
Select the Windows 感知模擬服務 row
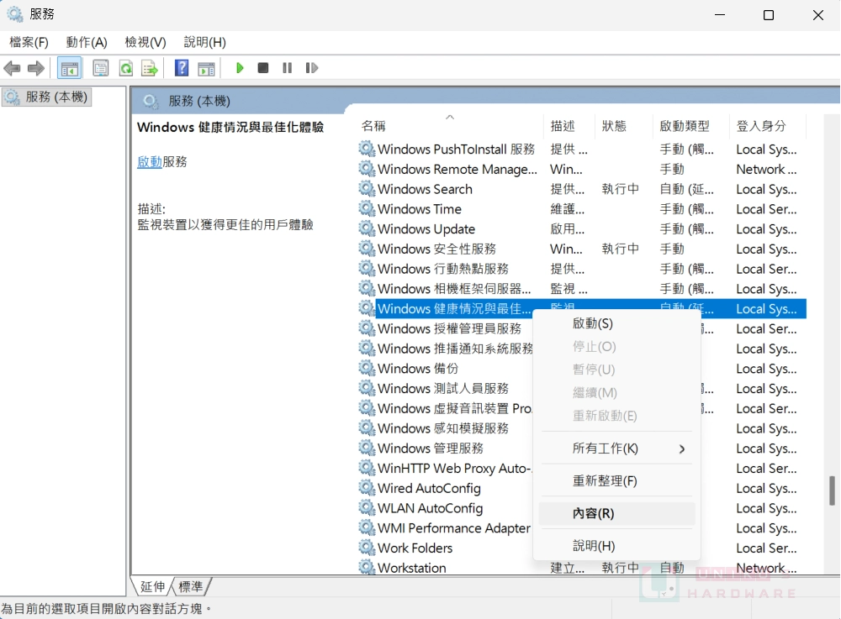[x=445, y=428]
